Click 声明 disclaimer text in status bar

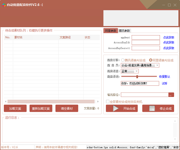coord(56,147)
